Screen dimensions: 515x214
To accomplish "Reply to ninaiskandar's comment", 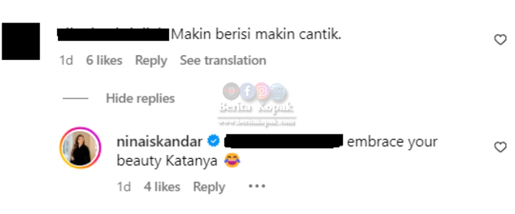I will pyautogui.click(x=209, y=187).
